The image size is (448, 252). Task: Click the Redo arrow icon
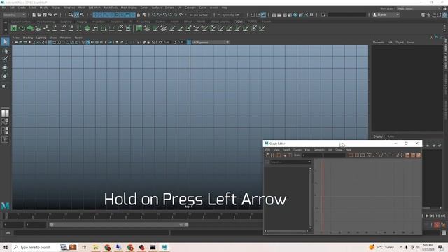pyautogui.click(x=56, y=15)
